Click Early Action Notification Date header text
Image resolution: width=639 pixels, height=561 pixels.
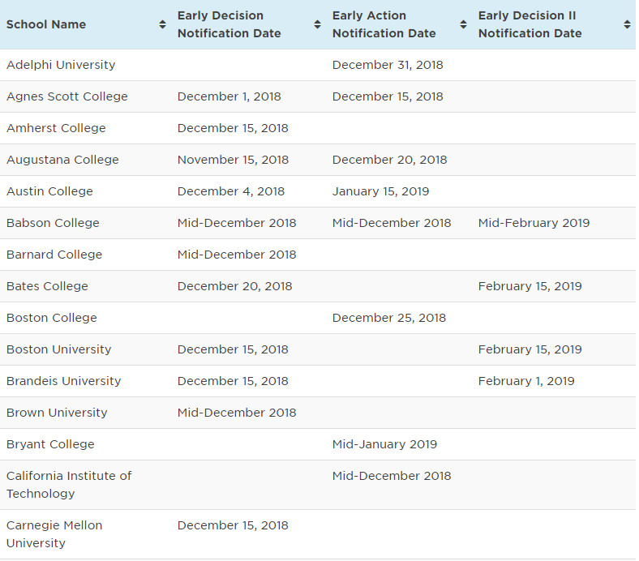[384, 24]
